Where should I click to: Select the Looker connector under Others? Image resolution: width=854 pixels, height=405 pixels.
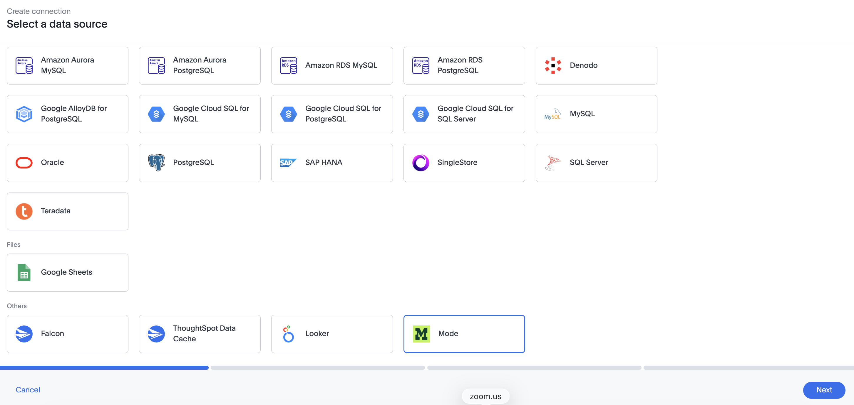click(331, 334)
